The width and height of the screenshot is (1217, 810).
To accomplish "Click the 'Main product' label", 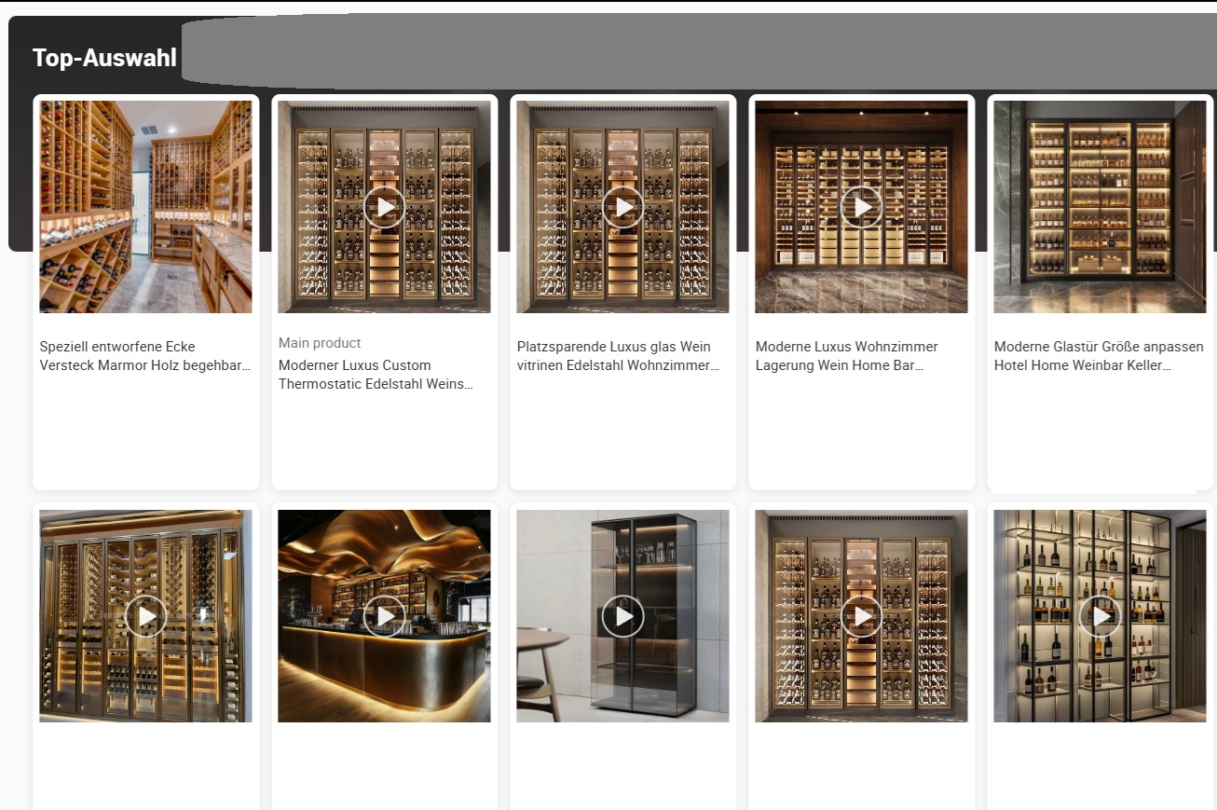I will pos(320,343).
